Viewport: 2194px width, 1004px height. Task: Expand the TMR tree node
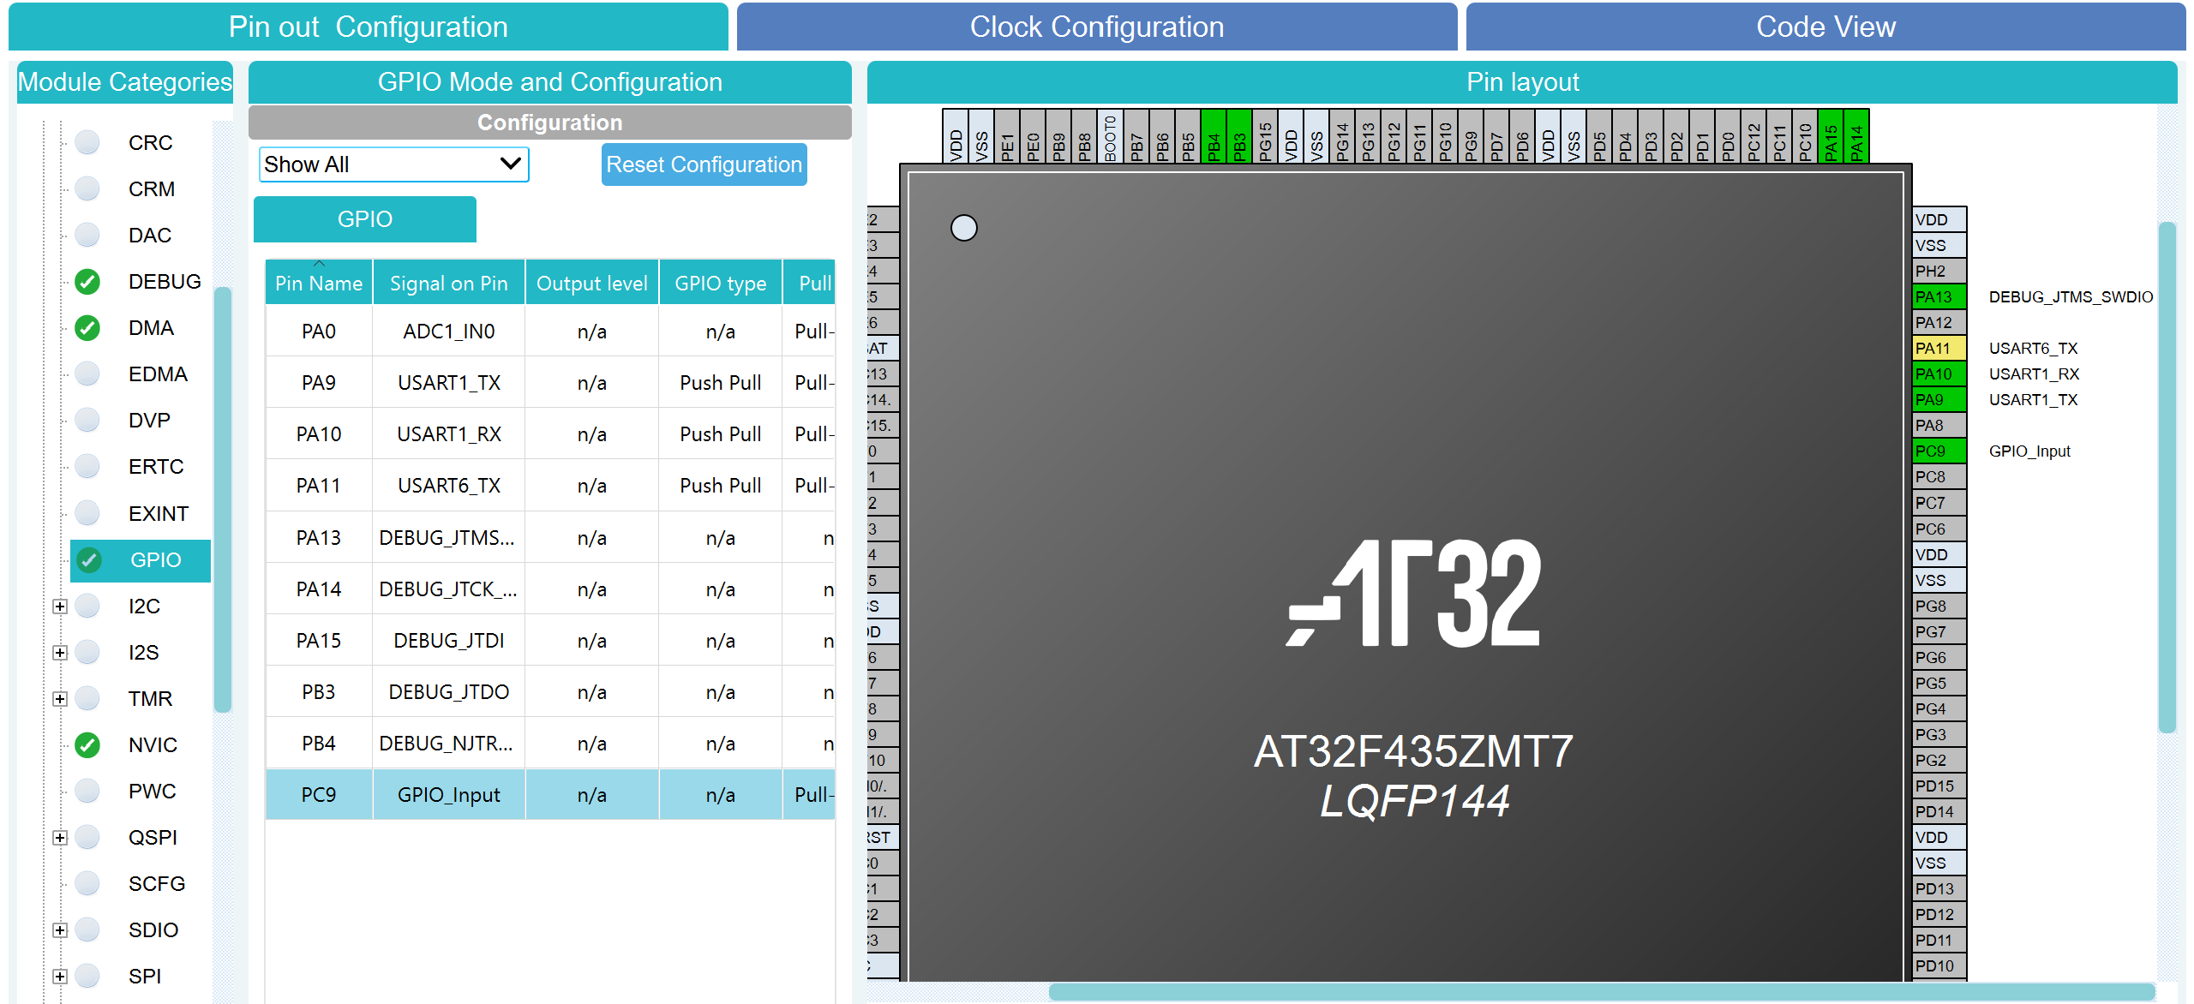tap(60, 699)
